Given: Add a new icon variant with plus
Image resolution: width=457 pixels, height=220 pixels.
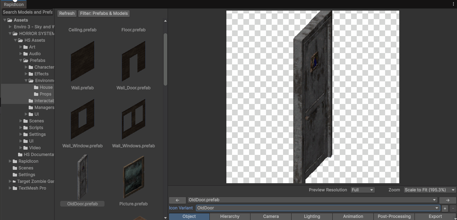Looking at the screenshot, I should tap(445, 208).
